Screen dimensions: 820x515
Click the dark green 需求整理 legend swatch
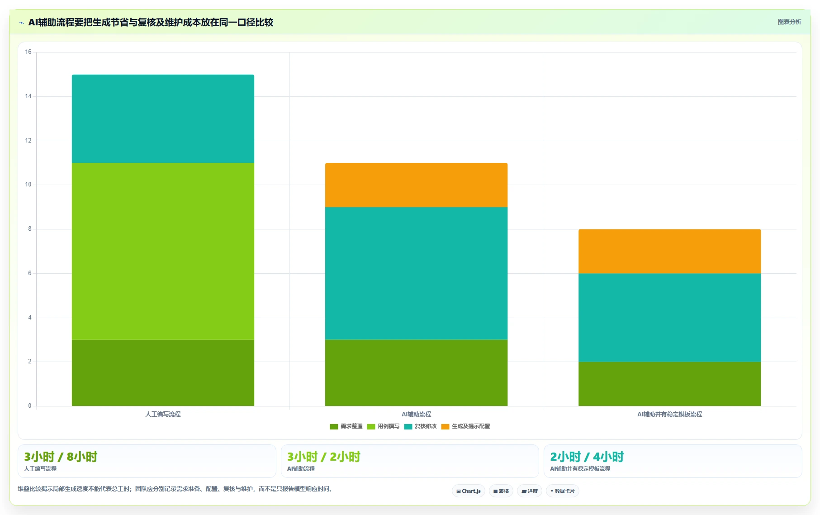click(334, 427)
